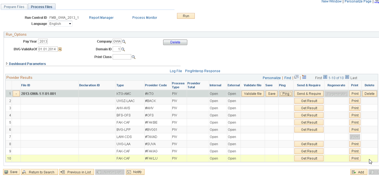Click Personalize link in Provider Results
The height and width of the screenshot is (177, 379).
(272, 78)
